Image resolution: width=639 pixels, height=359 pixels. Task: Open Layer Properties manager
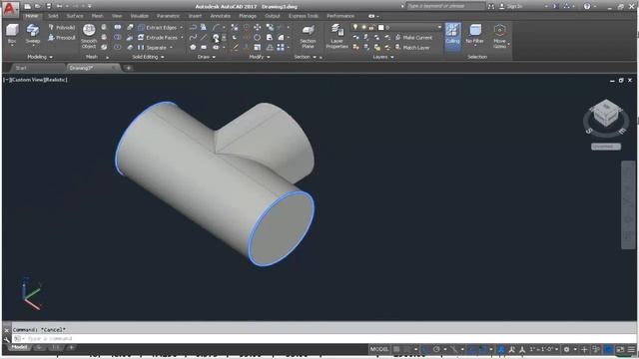click(x=337, y=36)
